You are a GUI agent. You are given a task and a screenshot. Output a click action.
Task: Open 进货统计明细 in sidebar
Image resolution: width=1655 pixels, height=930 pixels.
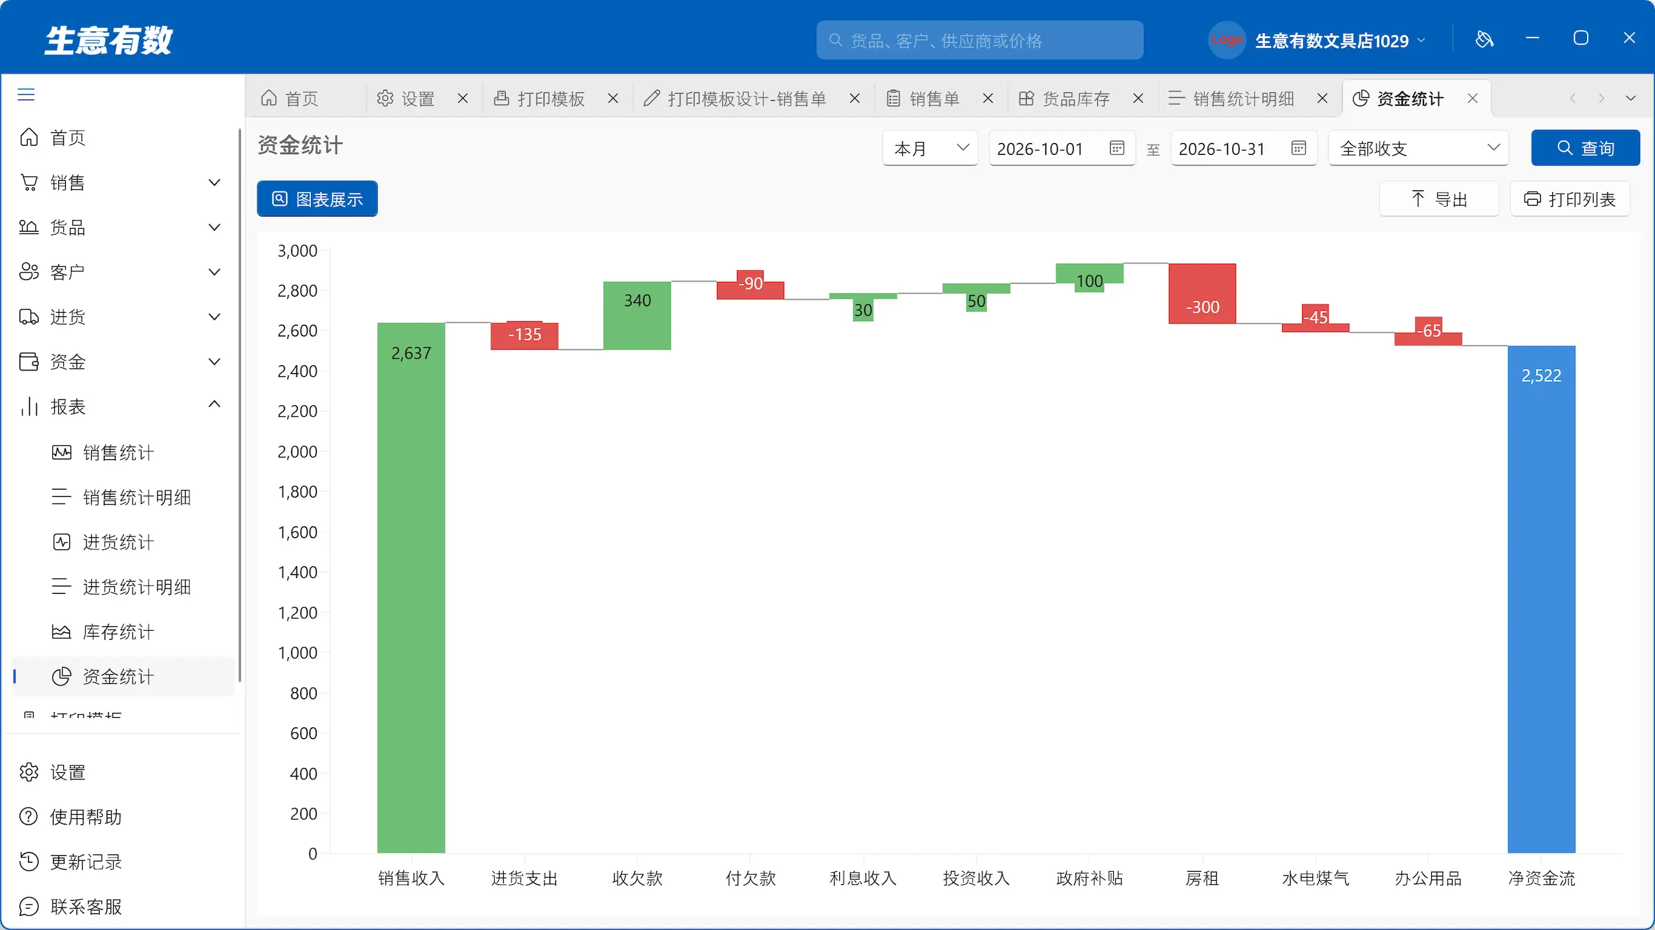pyautogui.click(x=123, y=587)
